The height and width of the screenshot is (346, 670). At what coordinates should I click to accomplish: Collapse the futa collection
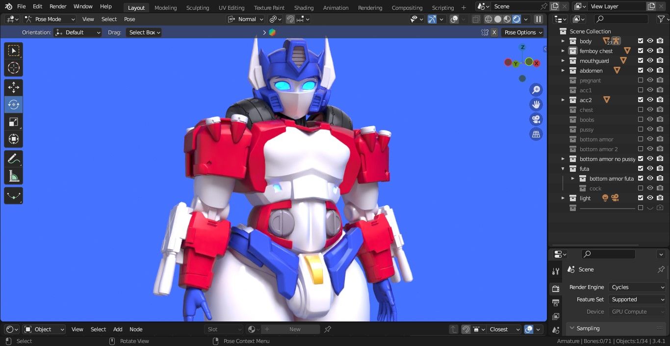click(x=563, y=169)
